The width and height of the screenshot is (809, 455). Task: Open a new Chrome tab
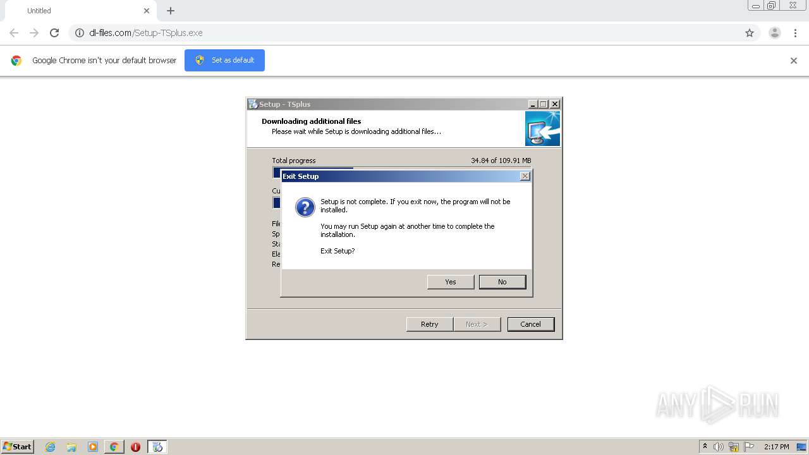(x=171, y=11)
